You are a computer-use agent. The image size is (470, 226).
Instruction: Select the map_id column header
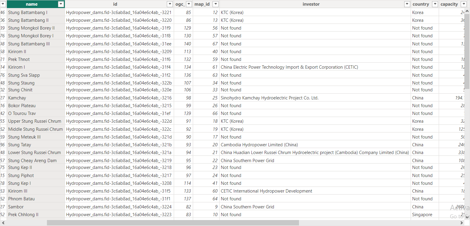point(202,4)
